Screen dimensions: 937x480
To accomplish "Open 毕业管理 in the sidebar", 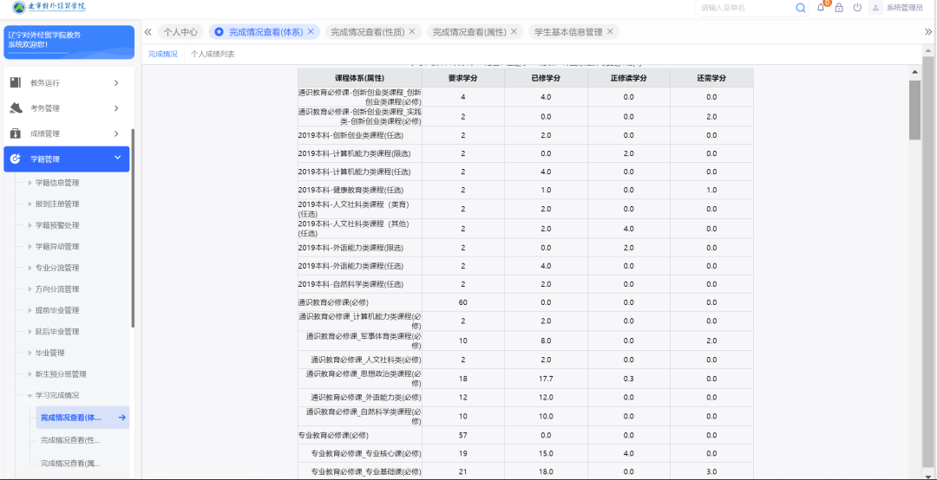I will click(x=50, y=354).
